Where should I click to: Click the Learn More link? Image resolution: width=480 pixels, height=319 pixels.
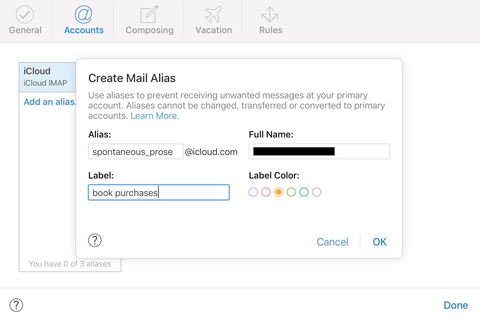(x=153, y=116)
